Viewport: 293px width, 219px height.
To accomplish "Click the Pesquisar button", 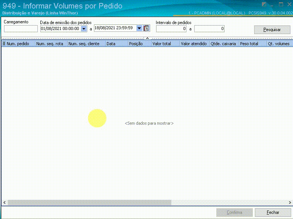I will [272, 30].
